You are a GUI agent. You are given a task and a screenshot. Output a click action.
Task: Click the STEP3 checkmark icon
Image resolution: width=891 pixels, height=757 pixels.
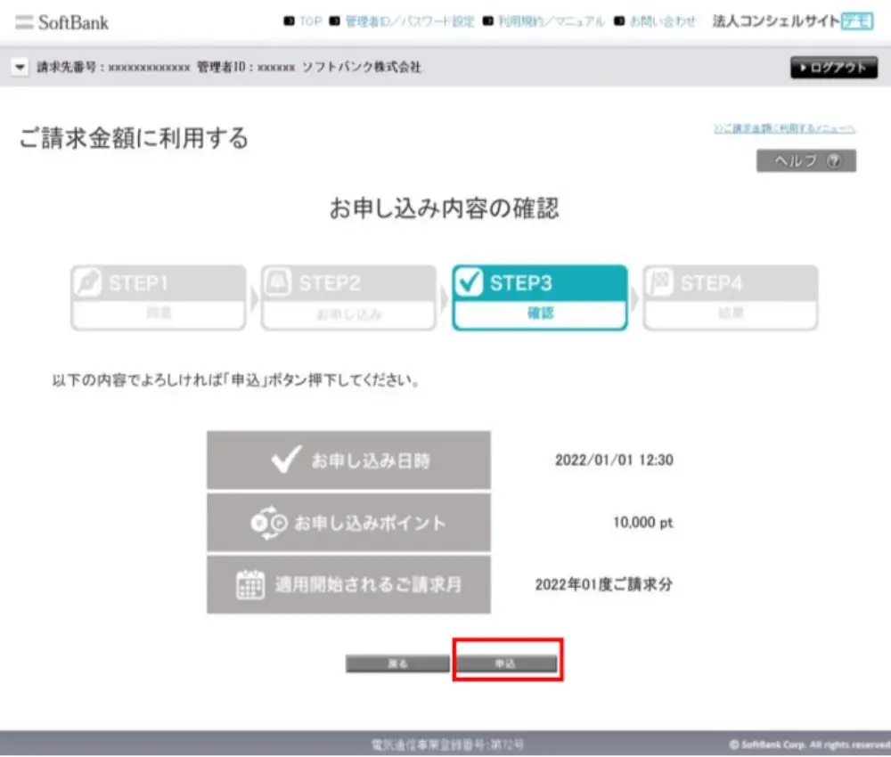point(469,282)
